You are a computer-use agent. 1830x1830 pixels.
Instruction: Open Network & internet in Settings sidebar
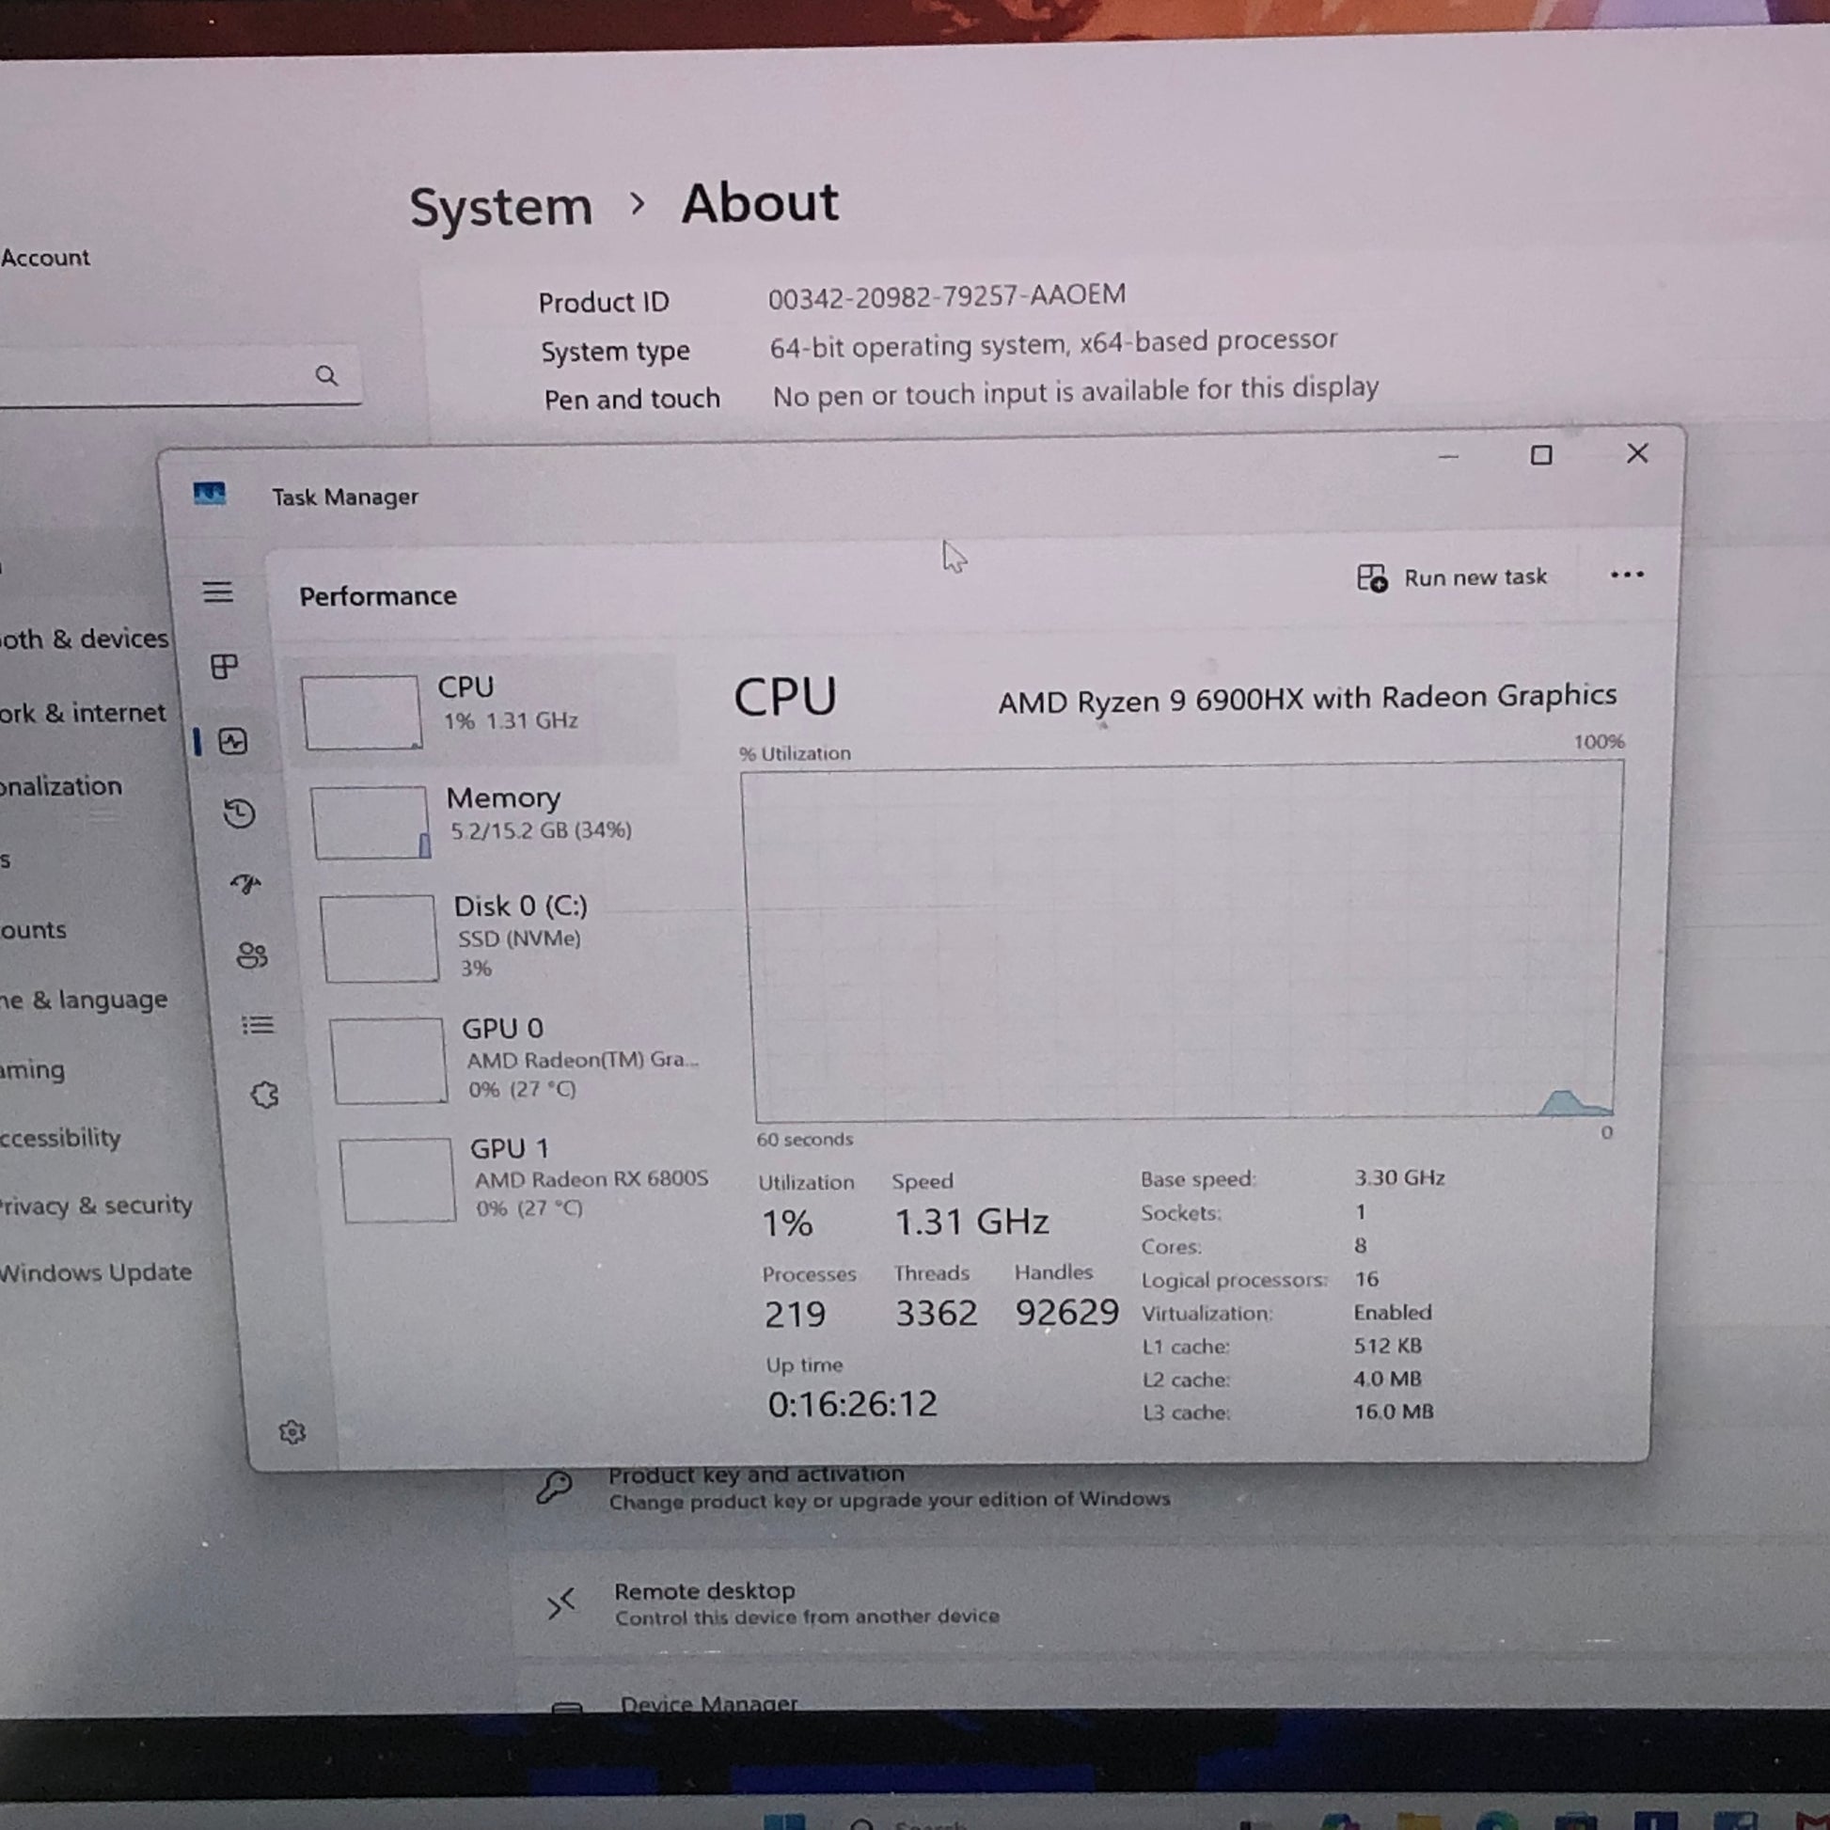pyautogui.click(x=83, y=713)
